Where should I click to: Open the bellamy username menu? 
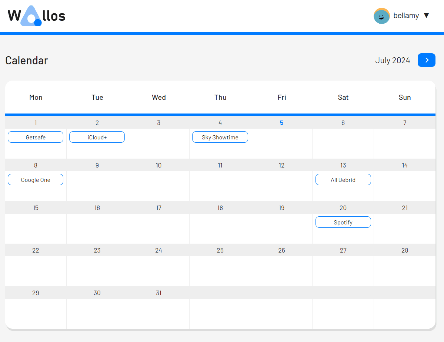coord(406,16)
